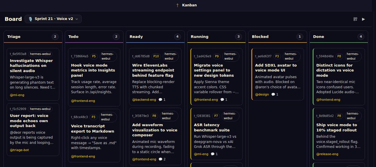
Task: Click task ID t_5948d48e
Action: 325,56
